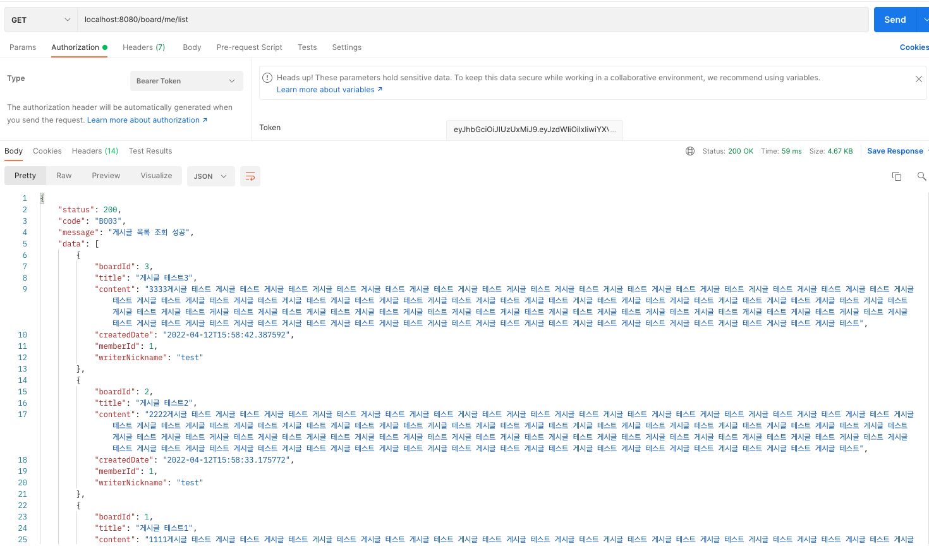Switch to the Headers (7) request tab
This screenshot has width=929, height=546.
[143, 47]
